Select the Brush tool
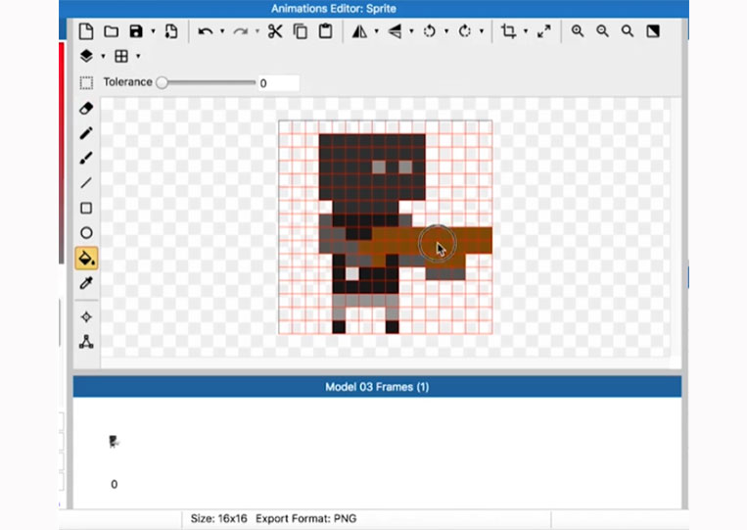 click(x=86, y=159)
